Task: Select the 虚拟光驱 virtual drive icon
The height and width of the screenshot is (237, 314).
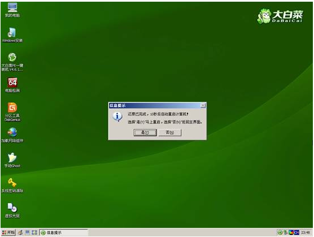Action: tap(12, 210)
